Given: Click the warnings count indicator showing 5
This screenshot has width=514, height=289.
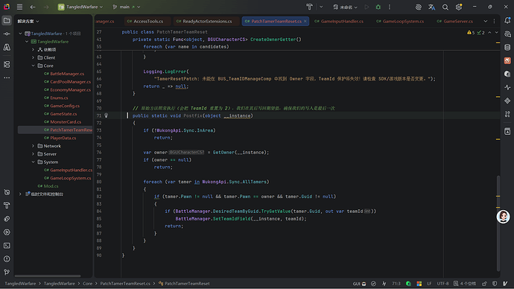Looking at the screenshot, I should tap(471, 33).
